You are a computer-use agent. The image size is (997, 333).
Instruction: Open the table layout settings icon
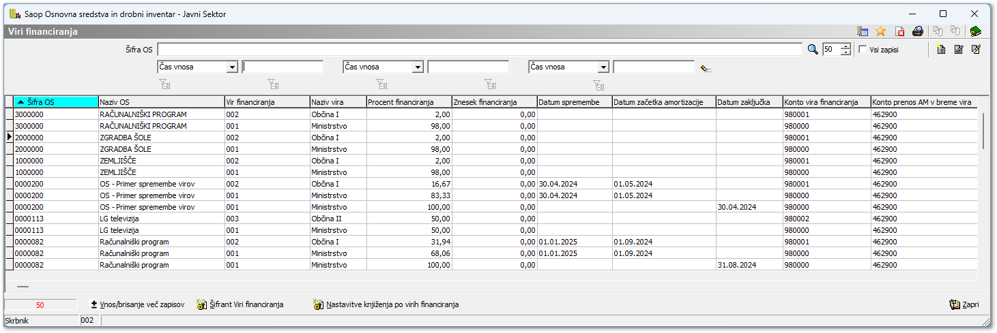point(863,31)
